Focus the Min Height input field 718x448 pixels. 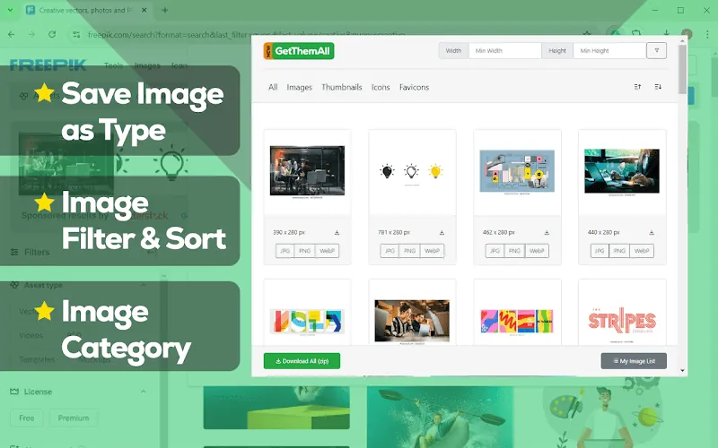(609, 51)
